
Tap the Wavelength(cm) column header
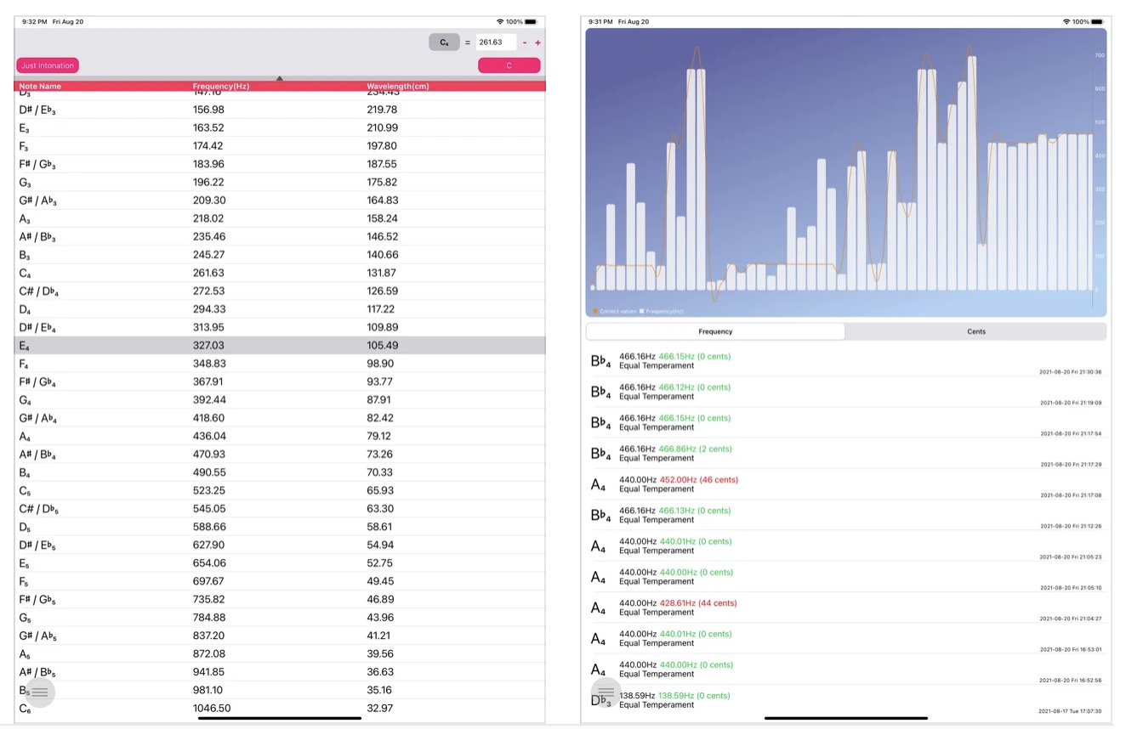click(x=398, y=87)
